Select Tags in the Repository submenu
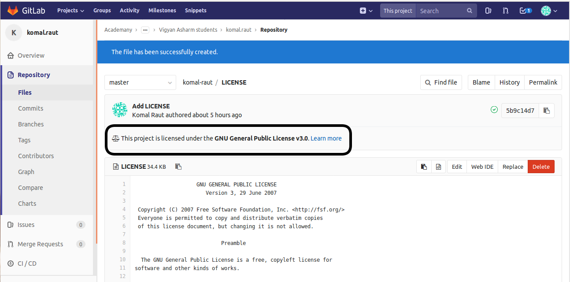 24,140
